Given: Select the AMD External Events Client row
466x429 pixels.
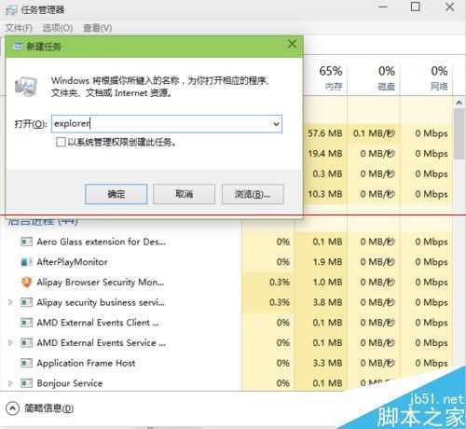Looking at the screenshot, I should 98,323.
